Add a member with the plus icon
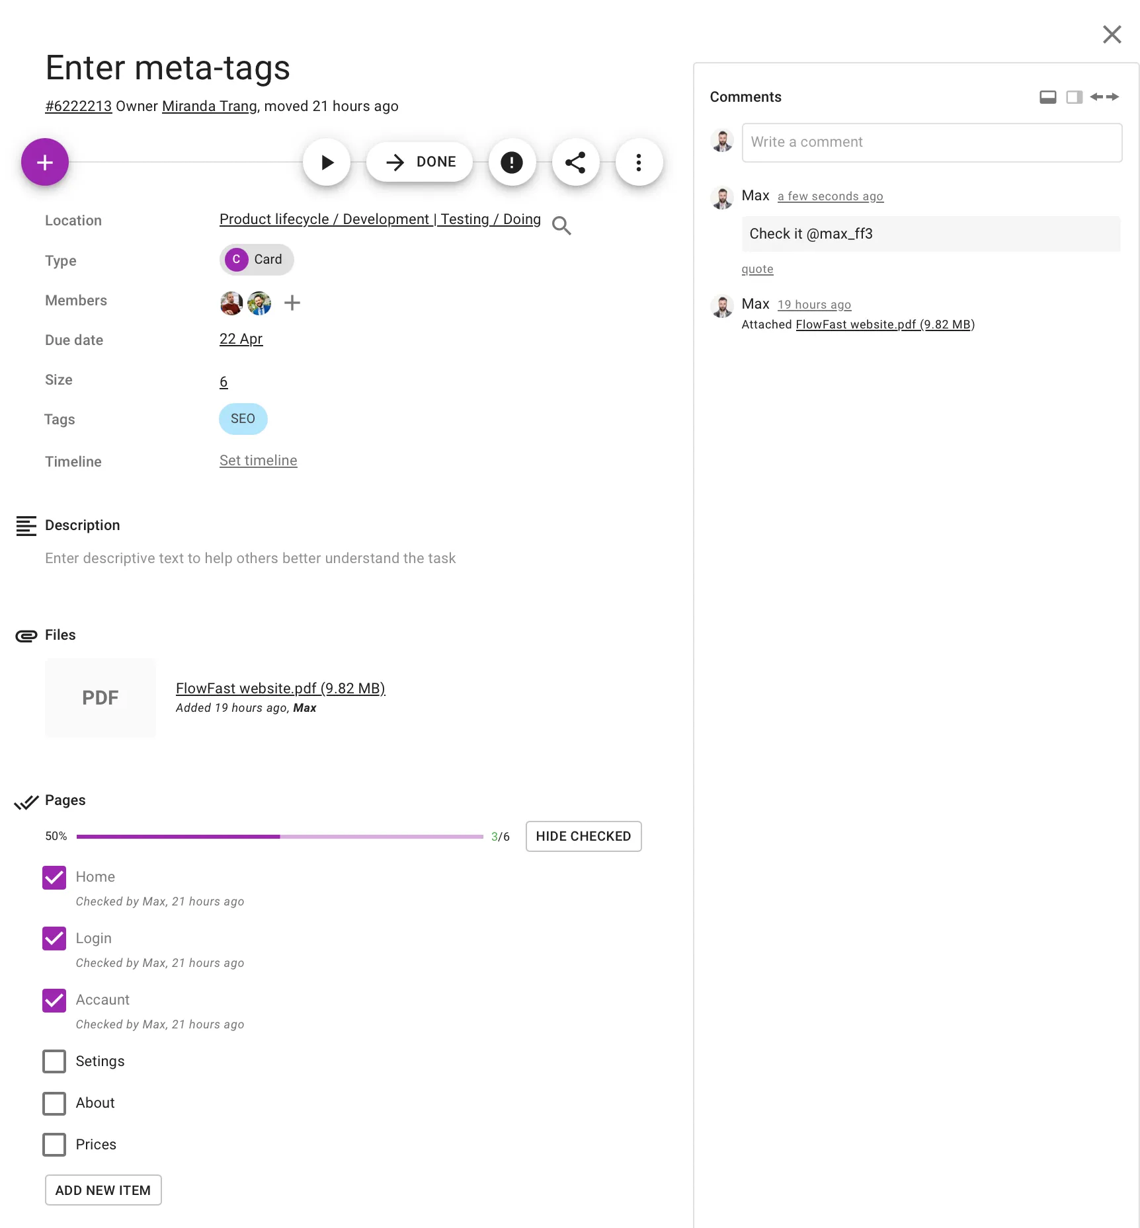 tap(292, 303)
